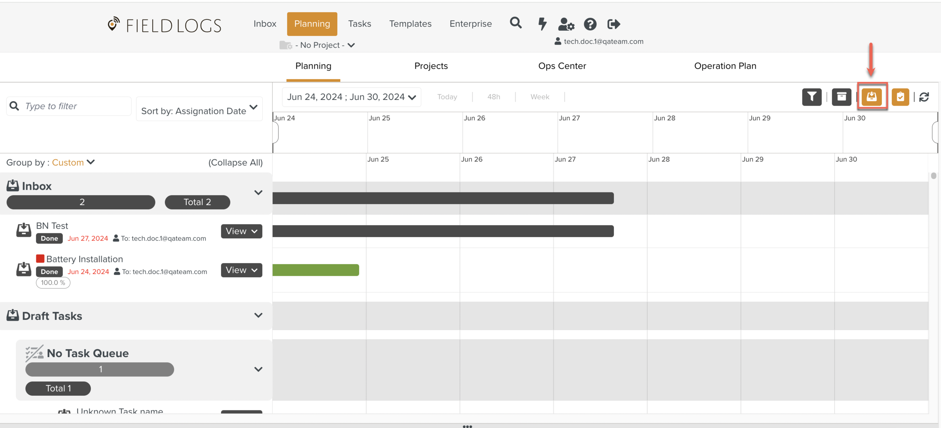Click the green Battery Installation timeline bar

click(x=316, y=270)
